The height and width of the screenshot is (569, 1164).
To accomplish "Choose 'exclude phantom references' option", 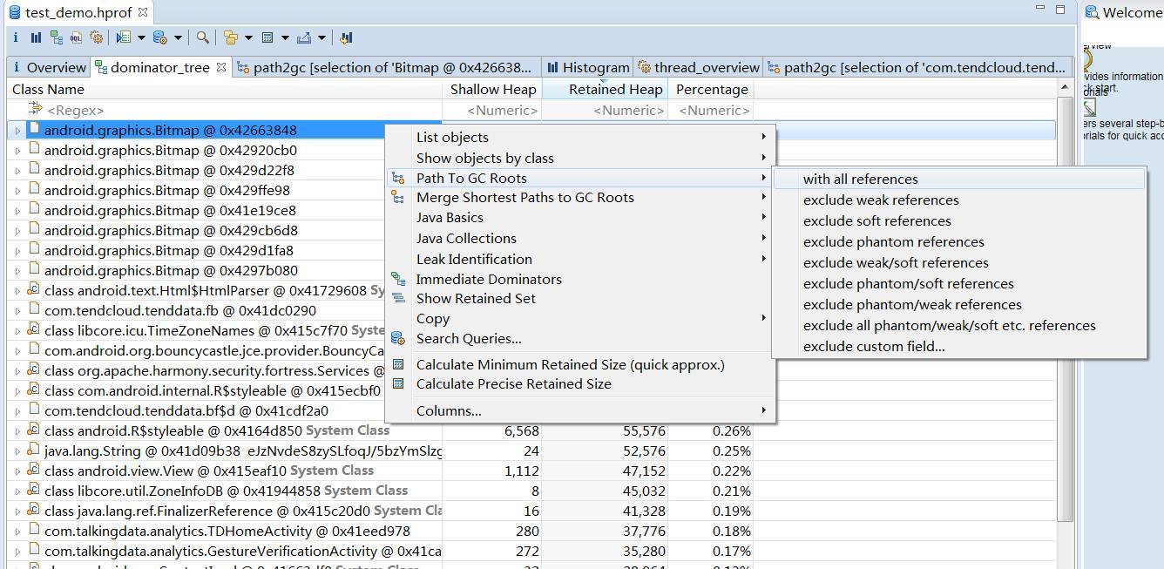I will (x=958, y=241).
